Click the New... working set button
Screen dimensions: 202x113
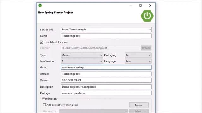[x=139, y=105]
